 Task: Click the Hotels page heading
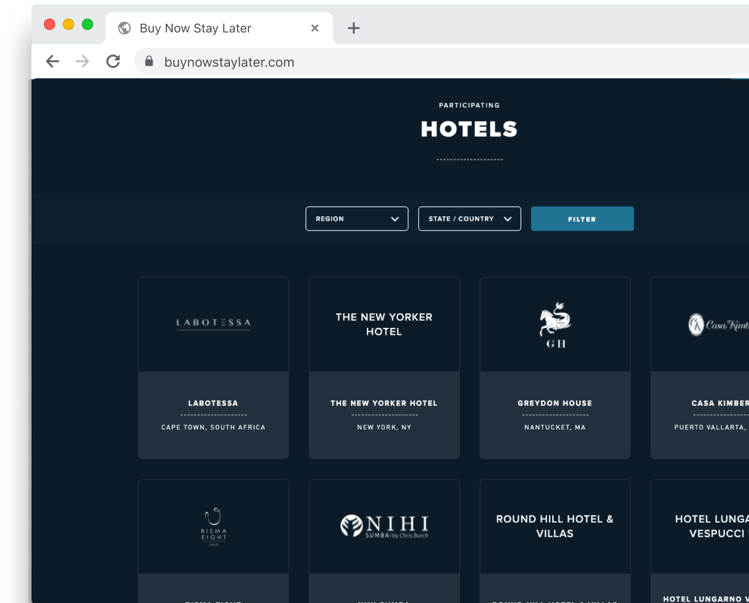(x=469, y=129)
